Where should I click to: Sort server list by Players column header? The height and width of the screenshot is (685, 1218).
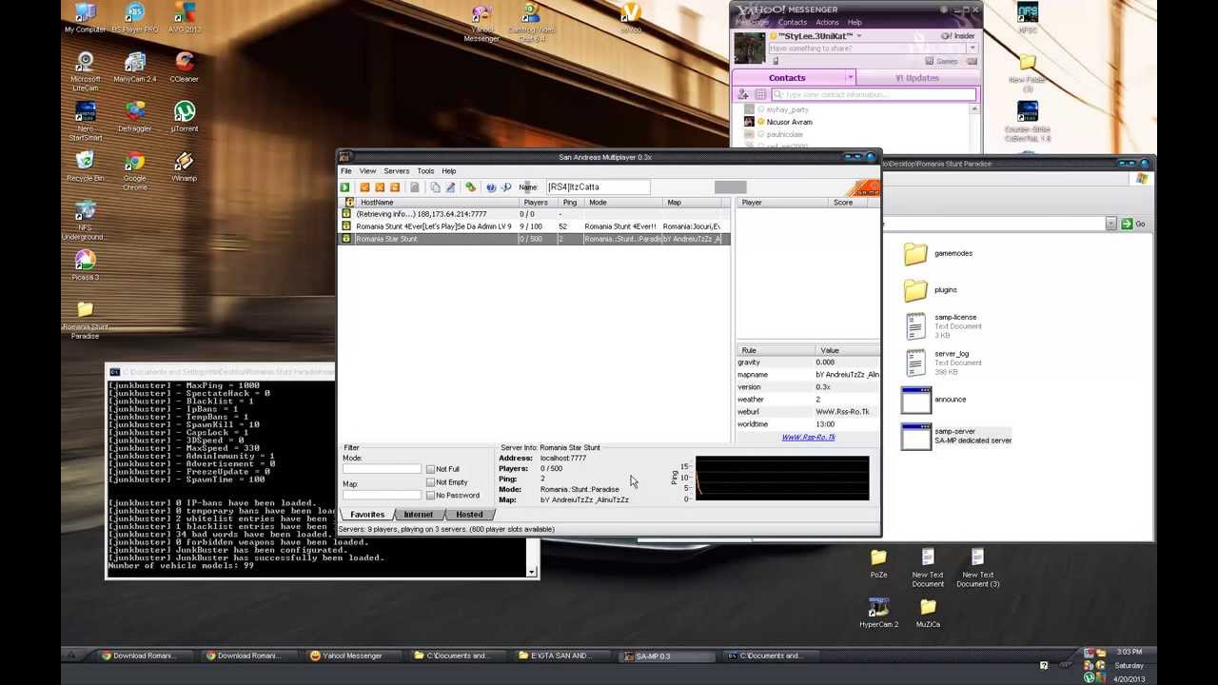point(536,203)
